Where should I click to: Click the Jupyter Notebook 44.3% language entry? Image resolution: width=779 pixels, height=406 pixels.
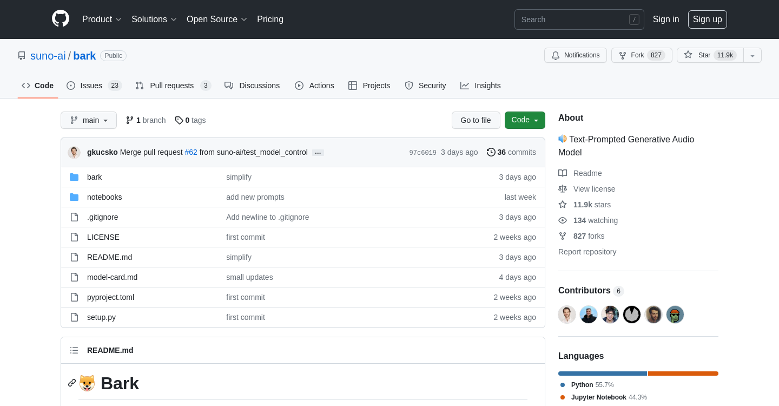tap(604, 397)
